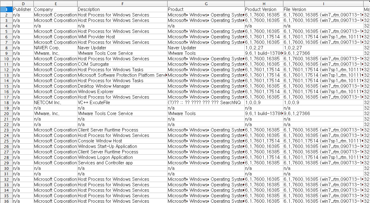The image size is (370, 203).
Task: Click the Windows Explorer cell
Action: pos(122,92)
